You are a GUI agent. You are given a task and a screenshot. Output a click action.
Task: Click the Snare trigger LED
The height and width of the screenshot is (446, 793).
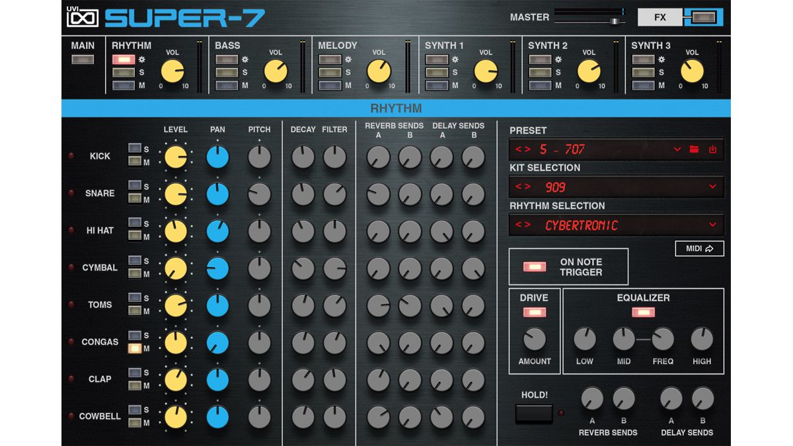click(71, 193)
